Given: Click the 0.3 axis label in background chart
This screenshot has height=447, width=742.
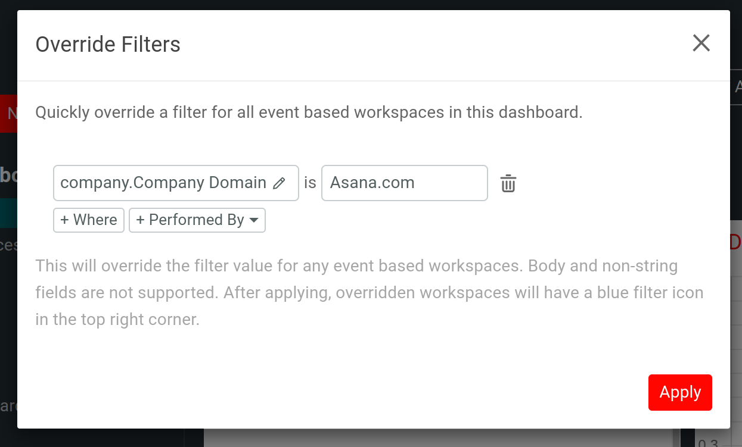Looking at the screenshot, I should tap(708, 442).
